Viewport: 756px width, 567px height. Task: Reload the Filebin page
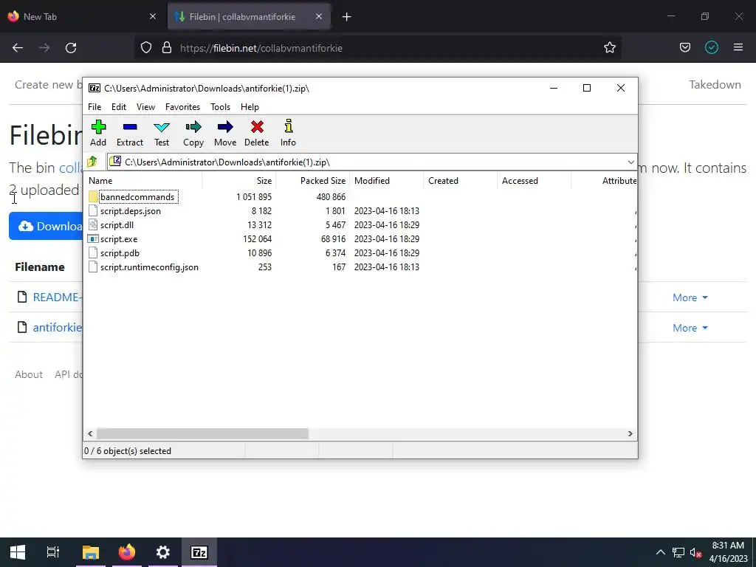[71, 48]
